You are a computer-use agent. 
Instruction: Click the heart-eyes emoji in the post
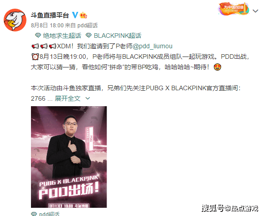217,67
